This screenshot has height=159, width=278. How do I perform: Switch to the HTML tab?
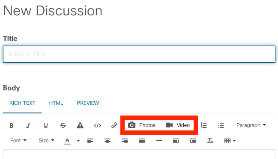[56, 103]
